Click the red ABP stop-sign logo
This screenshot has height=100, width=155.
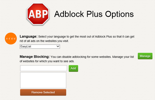[x=38, y=14]
